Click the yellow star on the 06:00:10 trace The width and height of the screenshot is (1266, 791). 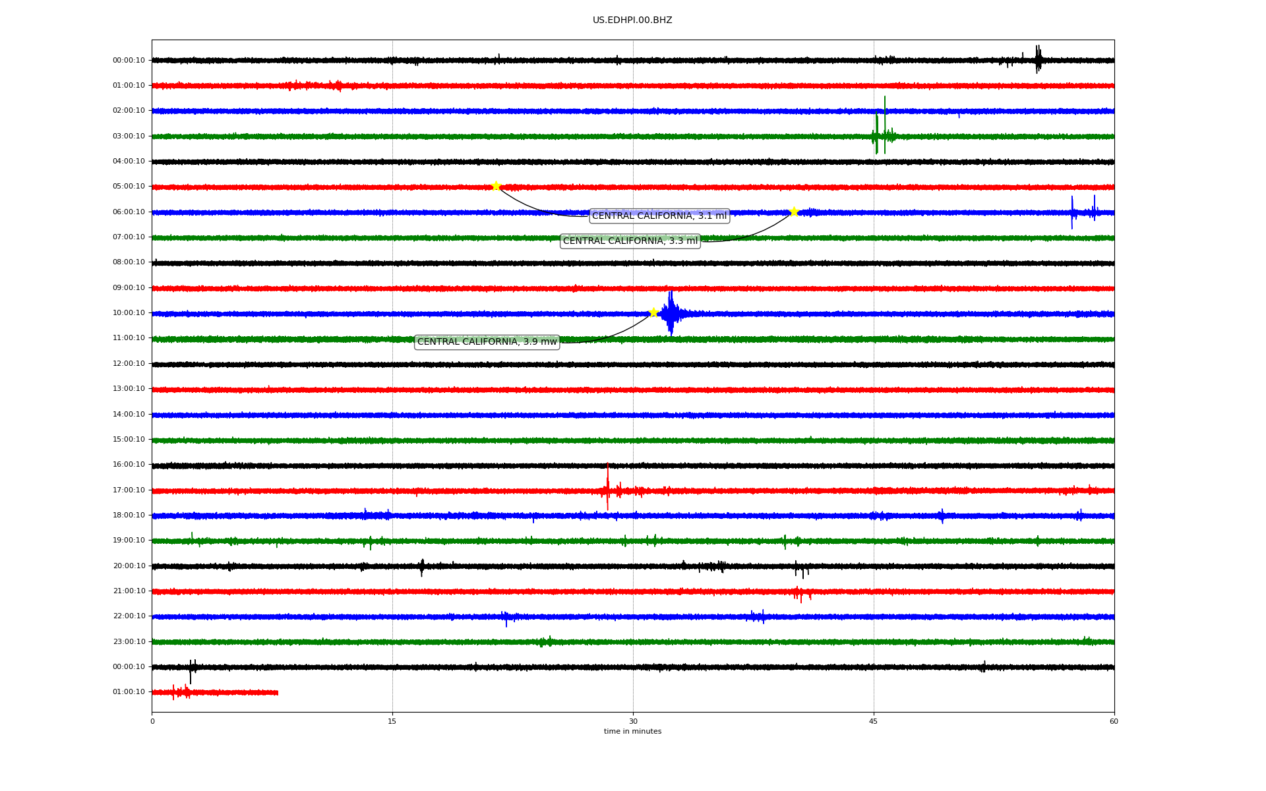coord(794,212)
